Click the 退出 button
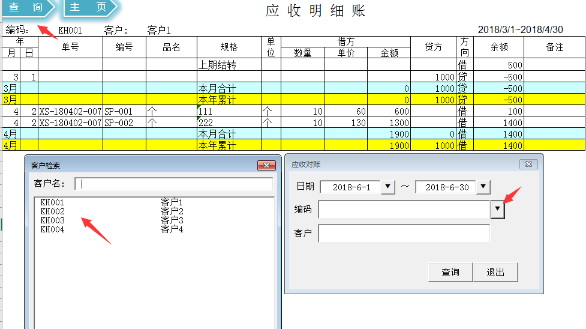This screenshot has height=329, width=586. (495, 272)
